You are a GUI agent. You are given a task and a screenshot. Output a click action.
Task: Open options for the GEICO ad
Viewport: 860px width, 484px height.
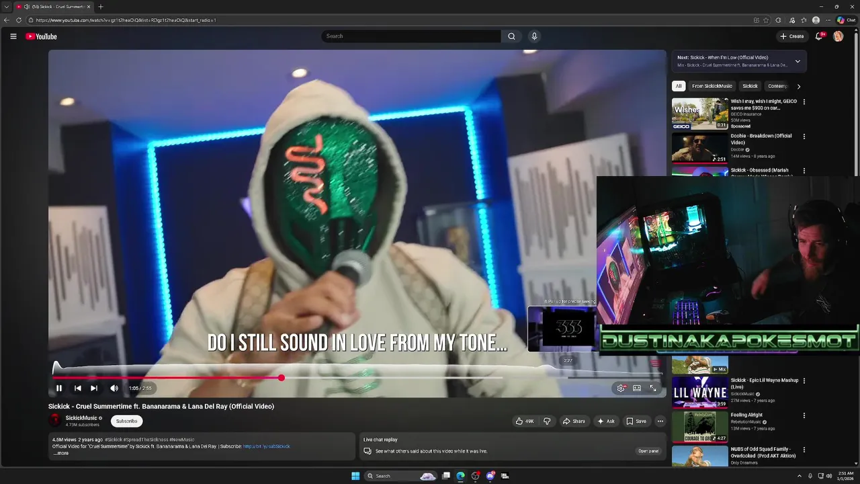point(804,102)
